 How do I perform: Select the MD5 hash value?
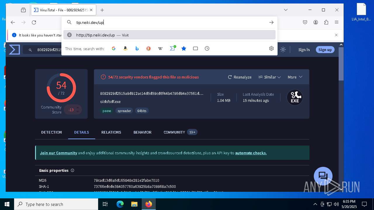127,180
